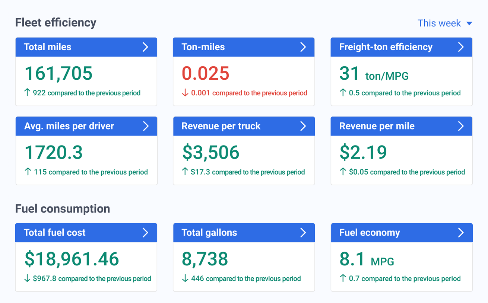This screenshot has width=488, height=303.
Task: Click the Fuel consumption section heading
Action: 63,209
